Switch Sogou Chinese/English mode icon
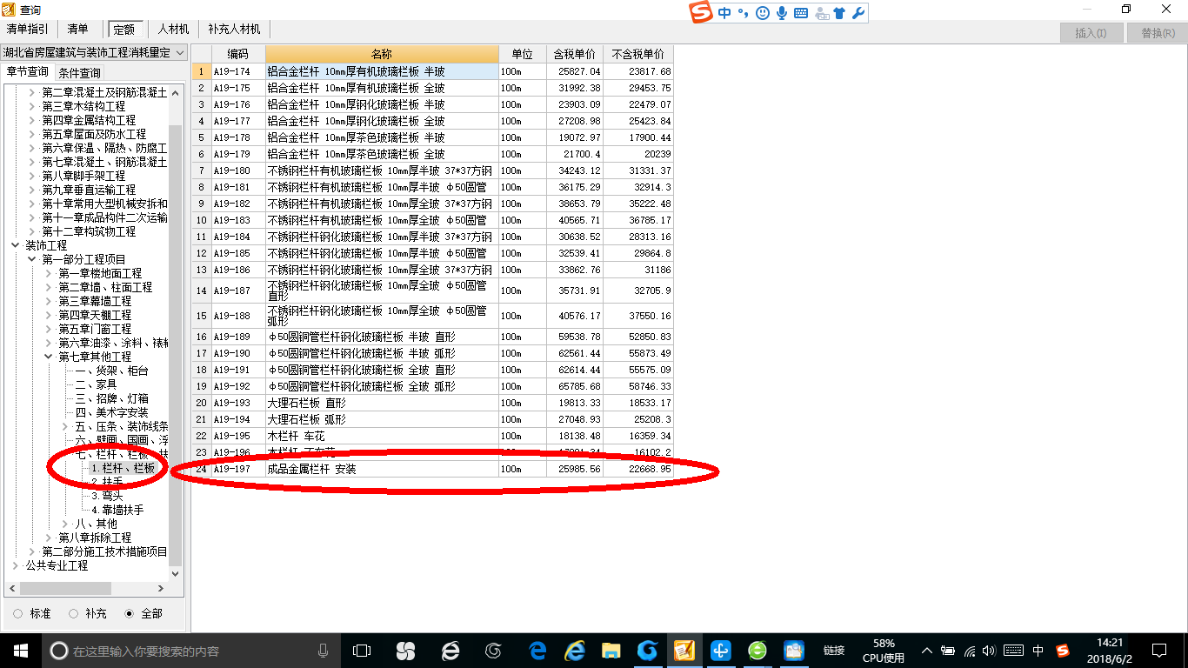The image size is (1188, 668). point(724,13)
